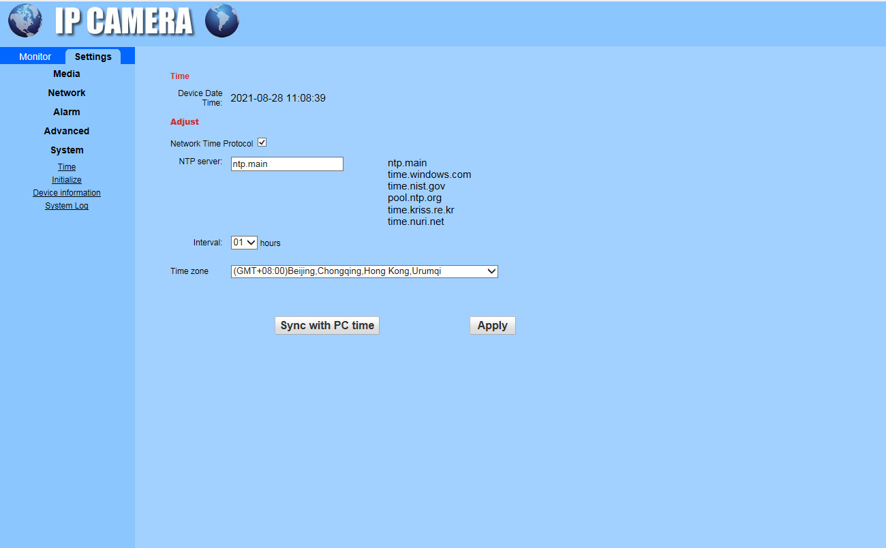Select time.windows.com from the server list
Screen dimensions: 886x548
pos(429,174)
